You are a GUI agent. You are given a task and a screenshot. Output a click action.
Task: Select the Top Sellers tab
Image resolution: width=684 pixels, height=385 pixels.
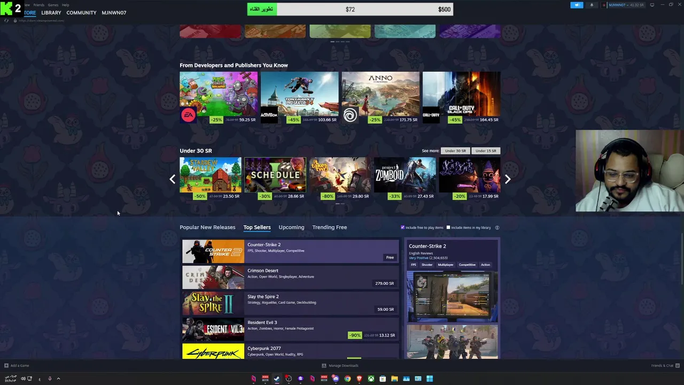(x=257, y=227)
